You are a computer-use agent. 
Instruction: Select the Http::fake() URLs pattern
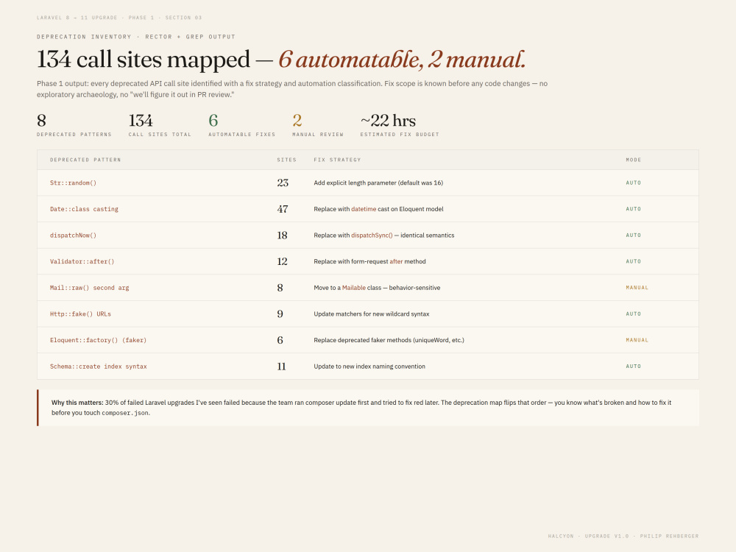[x=80, y=314]
